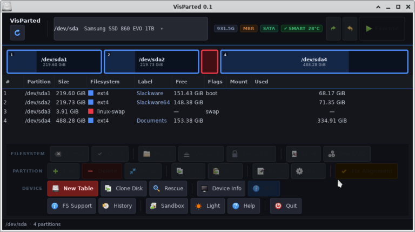This screenshot has width=415, height=232.
Task: Open Device Info
Action: click(x=221, y=189)
